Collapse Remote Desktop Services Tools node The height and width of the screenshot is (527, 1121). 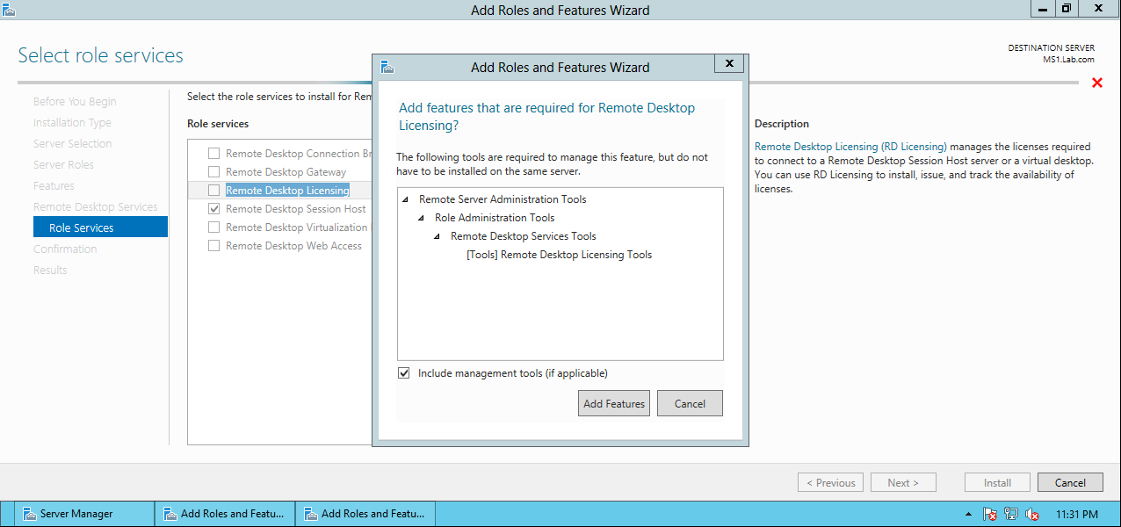(438, 236)
